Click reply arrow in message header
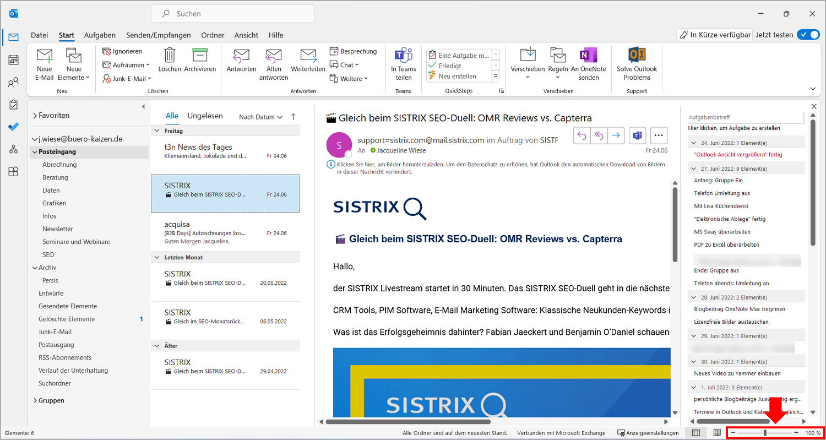This screenshot has width=826, height=440. [x=582, y=135]
